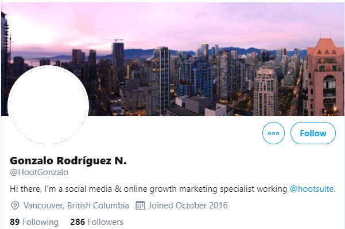View the Followers list label
The width and height of the screenshot is (345, 229).
tap(106, 222)
